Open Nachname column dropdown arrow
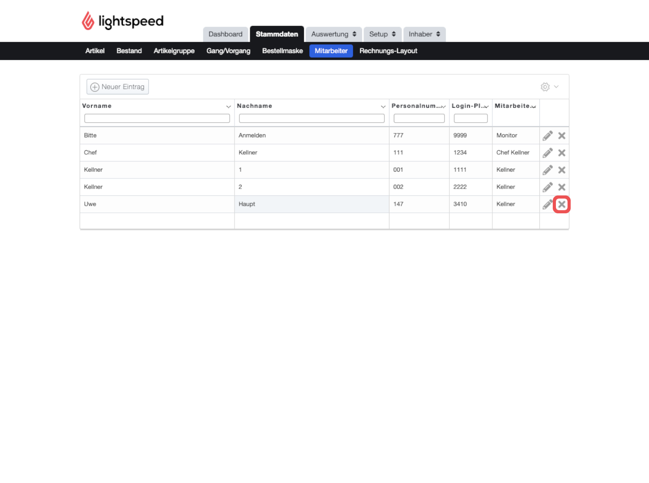This screenshot has height=483, width=649. (383, 106)
